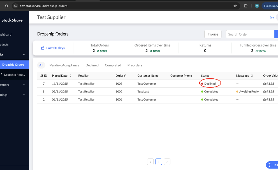Bookmark page with the star icon
Viewport: 278px width, 170px height.
(x=235, y=6)
